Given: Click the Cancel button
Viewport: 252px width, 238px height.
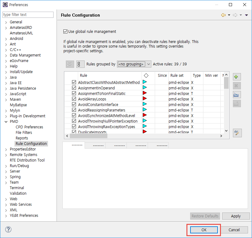Looking at the screenshot, I should coord(234,230).
